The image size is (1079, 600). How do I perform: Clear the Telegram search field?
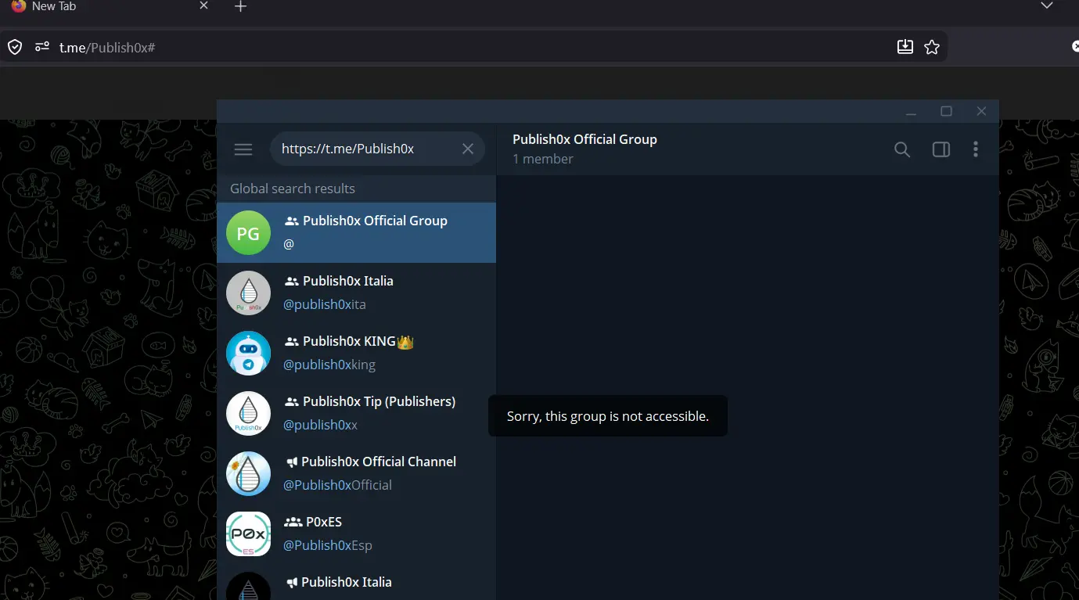pyautogui.click(x=468, y=149)
